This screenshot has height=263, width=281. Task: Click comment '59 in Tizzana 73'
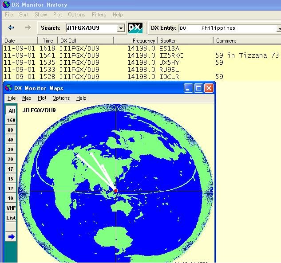[x=247, y=55]
